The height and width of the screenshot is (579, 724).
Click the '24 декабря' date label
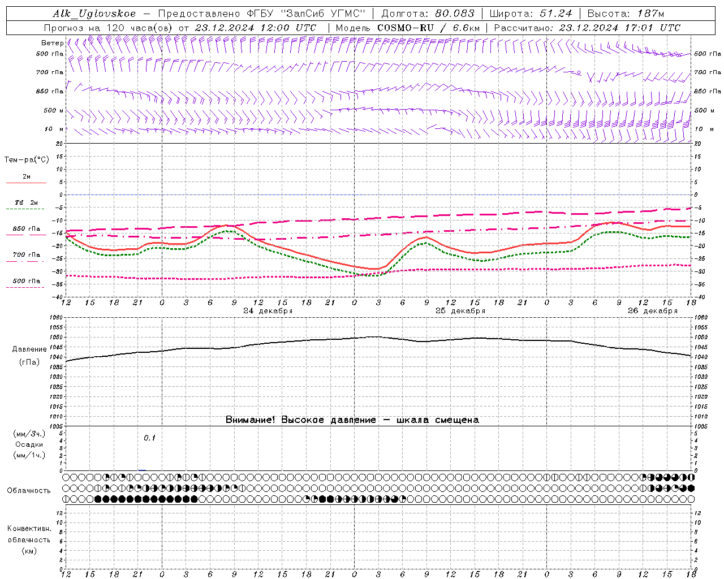click(x=268, y=311)
